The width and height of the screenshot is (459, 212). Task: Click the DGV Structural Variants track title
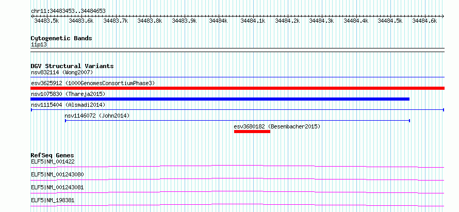pyautogui.click(x=72, y=66)
